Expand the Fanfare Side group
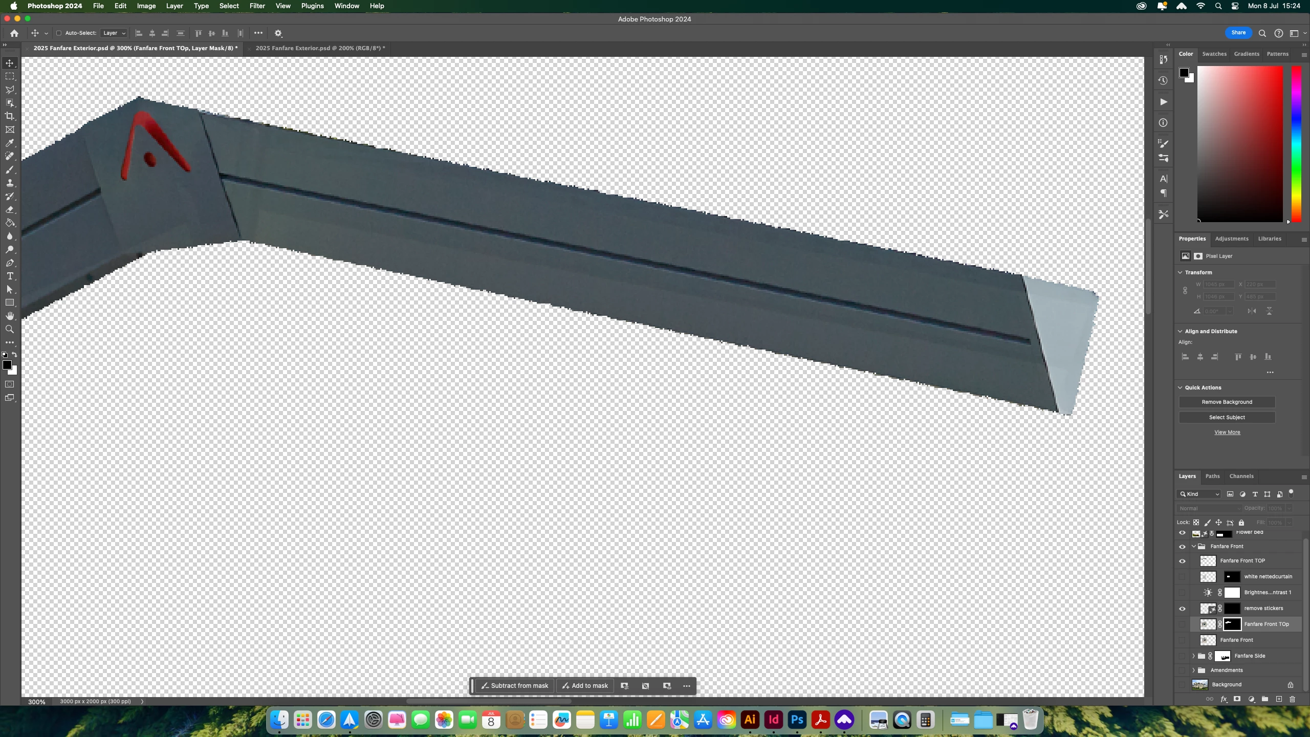Screen dimensions: 1310x737 (x=1193, y=656)
